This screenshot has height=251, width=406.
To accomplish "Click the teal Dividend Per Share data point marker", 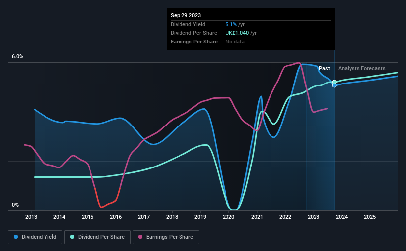I will coord(334,82).
